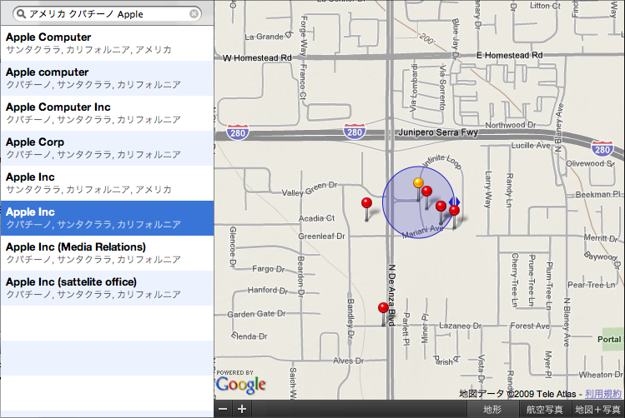Click the search field containing アメリカ クパチーノ Apple
625x418 pixels.
coord(107,14)
